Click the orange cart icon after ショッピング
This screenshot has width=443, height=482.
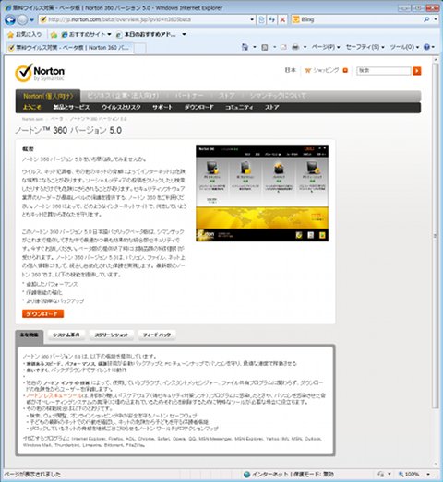pos(345,70)
